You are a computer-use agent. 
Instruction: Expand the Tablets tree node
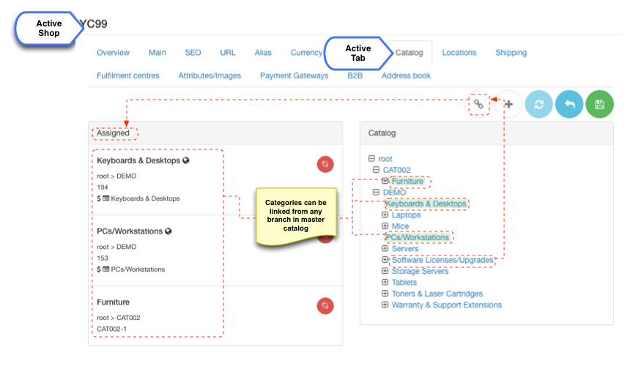click(385, 283)
